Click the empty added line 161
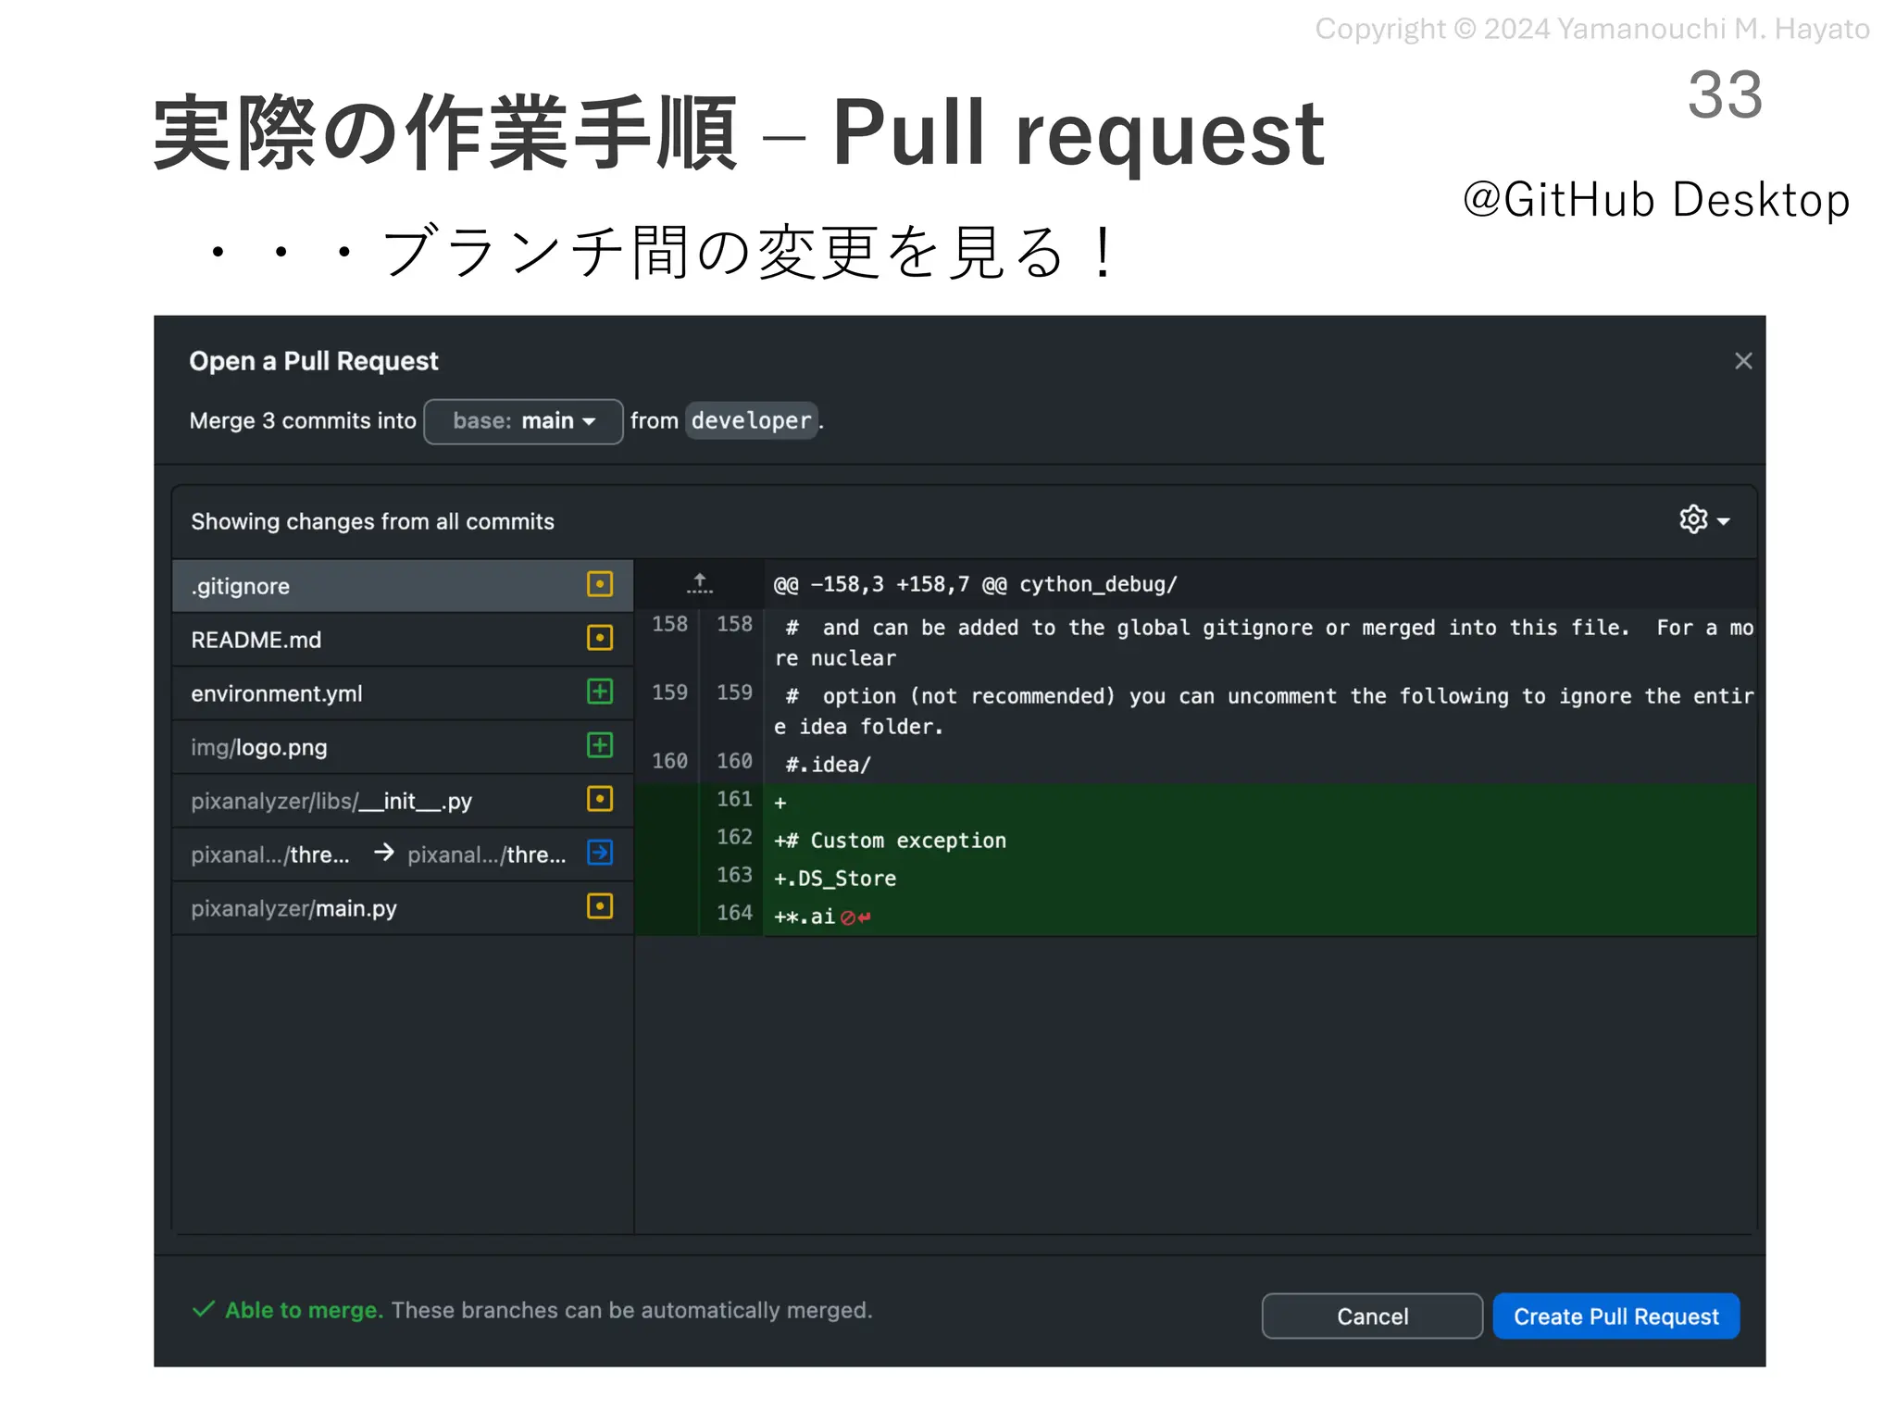Screen dimensions: 1896x1422 1196,802
